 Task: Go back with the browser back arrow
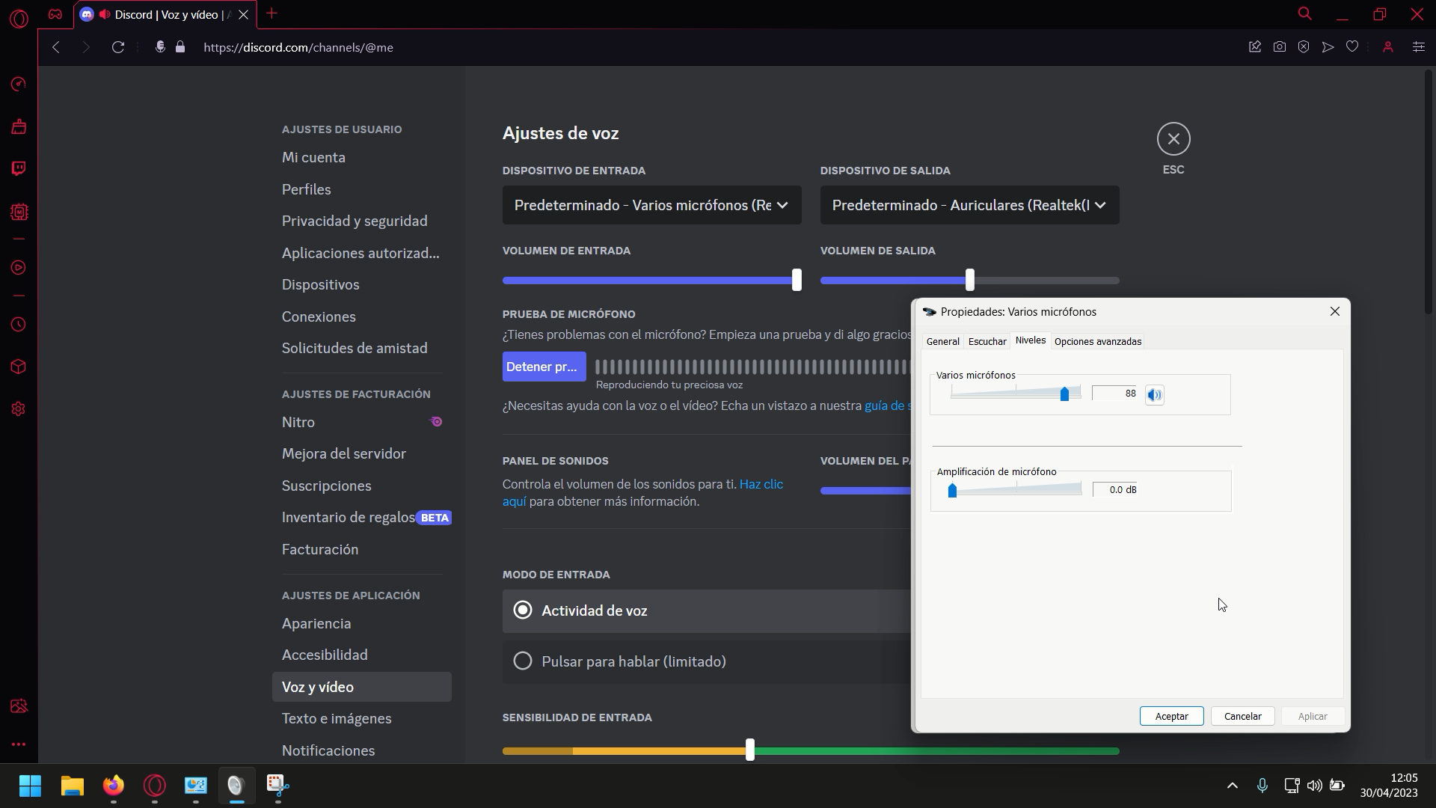(56, 47)
